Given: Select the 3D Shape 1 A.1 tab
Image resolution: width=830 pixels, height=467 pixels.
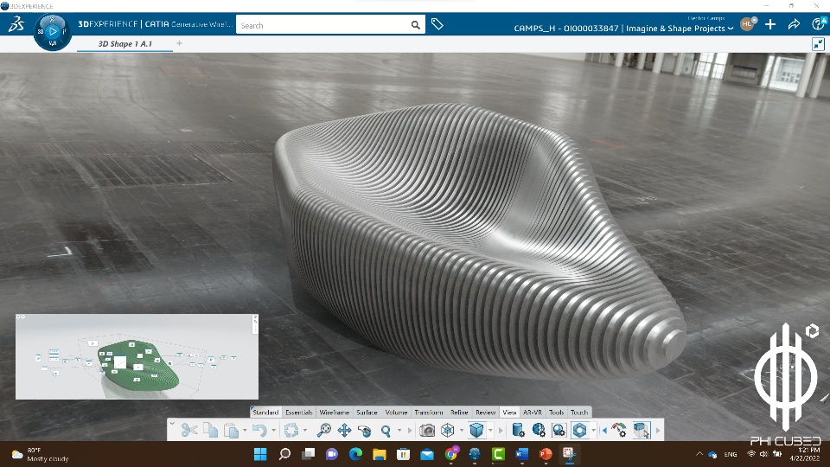Looking at the screenshot, I should (x=124, y=44).
